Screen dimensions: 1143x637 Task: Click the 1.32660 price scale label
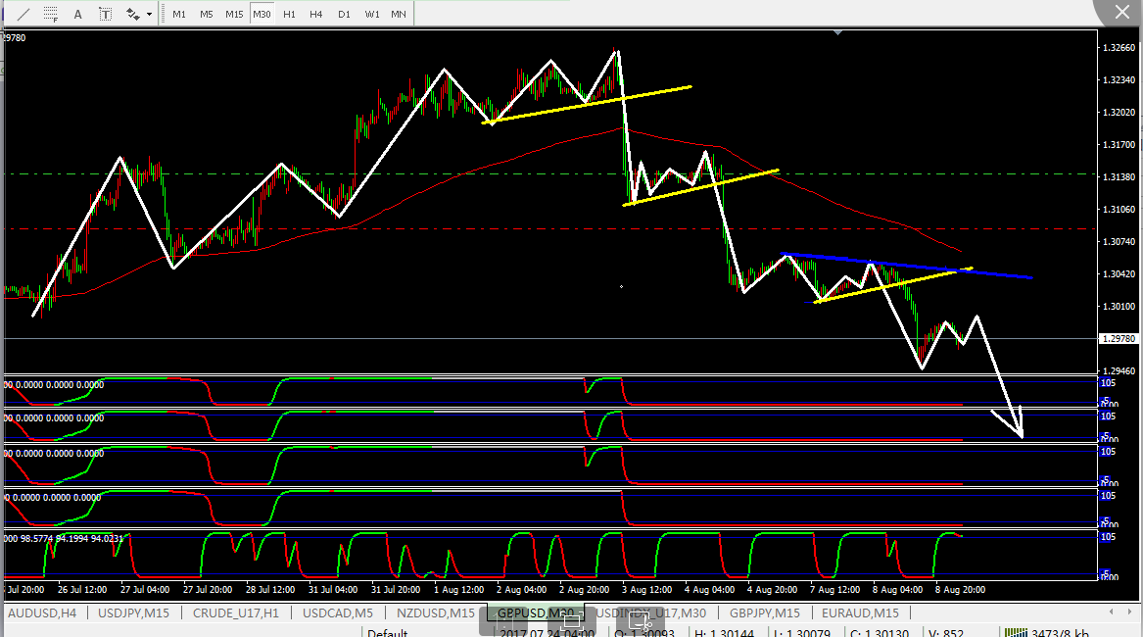(1119, 47)
